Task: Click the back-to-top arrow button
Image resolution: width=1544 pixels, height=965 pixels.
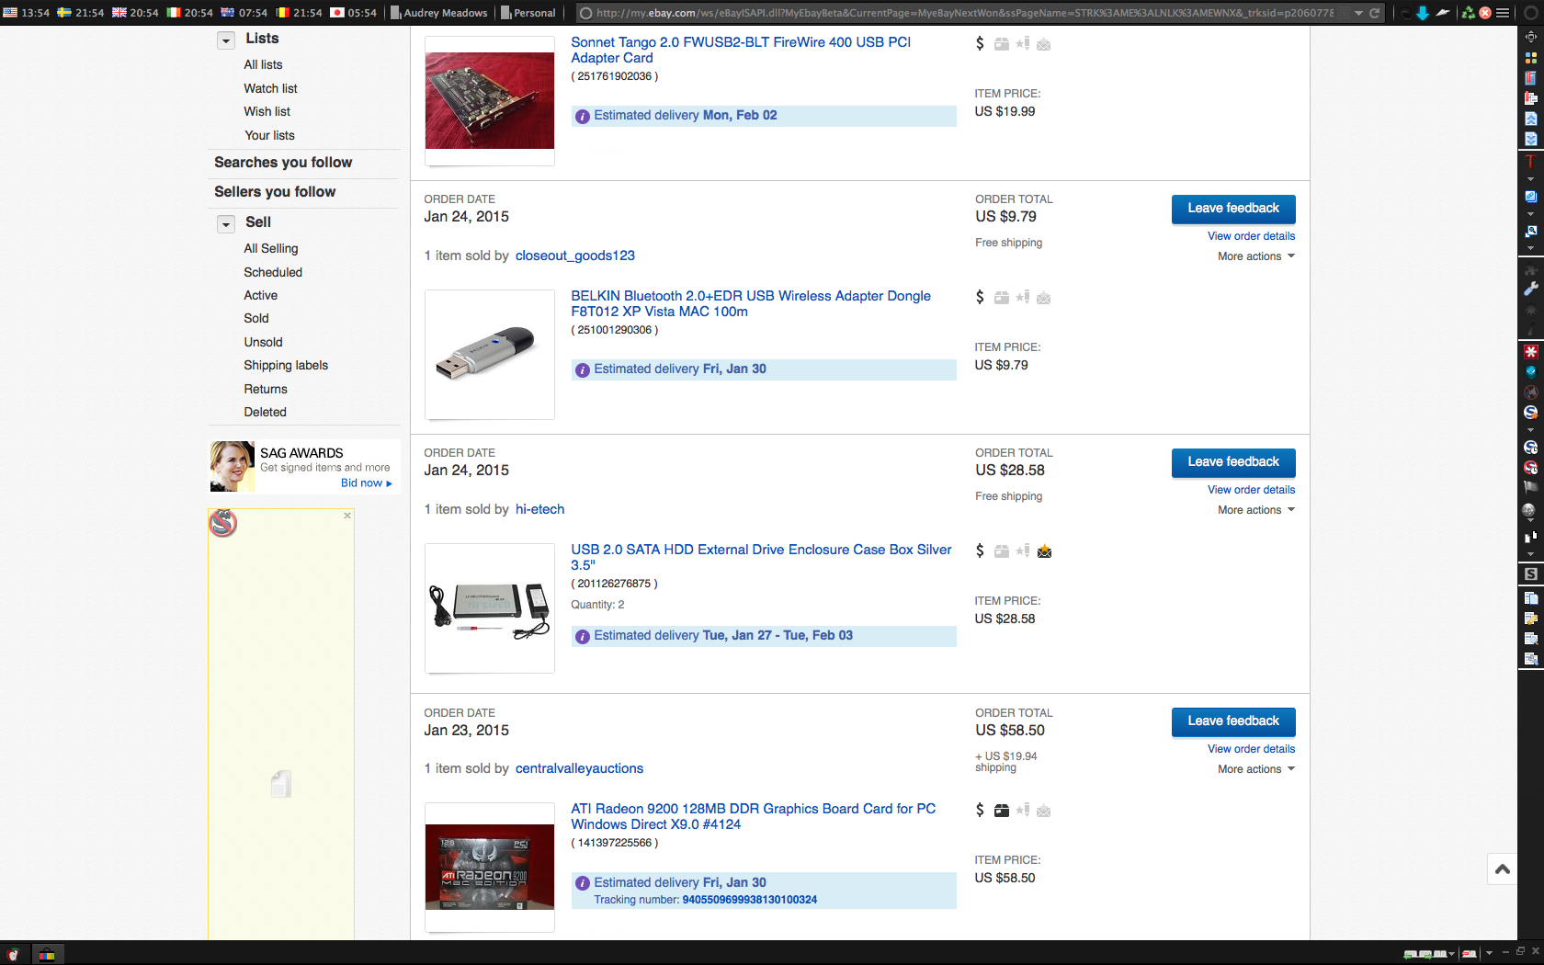Action: coord(1503,868)
